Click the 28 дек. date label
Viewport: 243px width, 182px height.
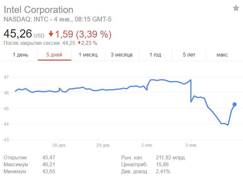pos(59,145)
